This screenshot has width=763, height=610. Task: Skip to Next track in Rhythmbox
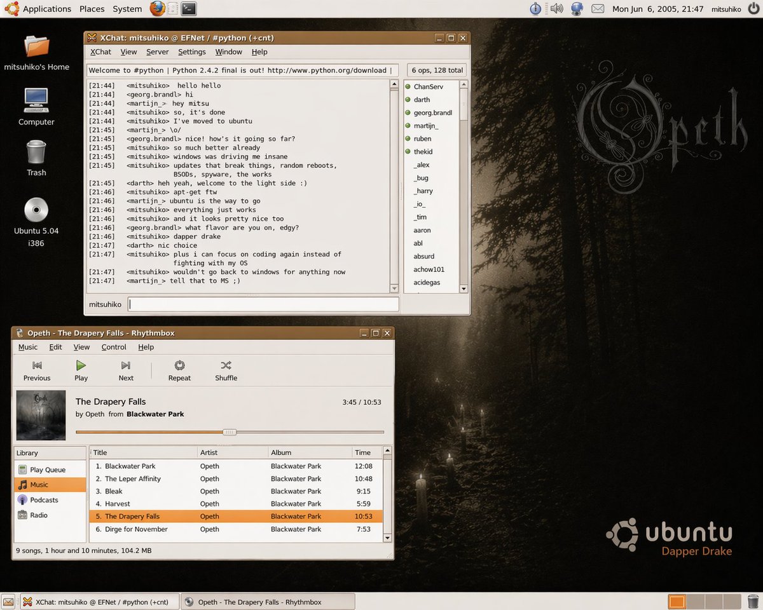coord(126,370)
